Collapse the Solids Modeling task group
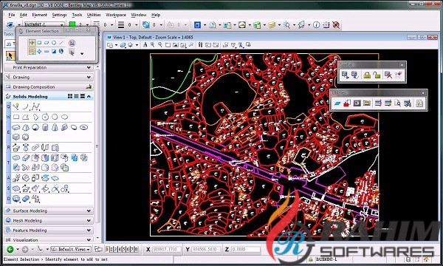This screenshot has width=443, height=266. coord(89,96)
